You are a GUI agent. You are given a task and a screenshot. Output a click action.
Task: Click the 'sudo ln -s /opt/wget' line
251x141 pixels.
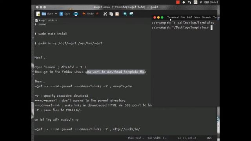[68, 43]
